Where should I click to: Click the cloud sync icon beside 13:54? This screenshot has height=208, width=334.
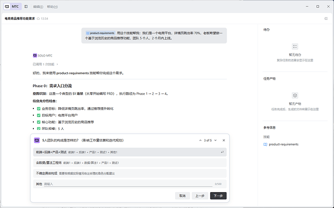coord(38,19)
